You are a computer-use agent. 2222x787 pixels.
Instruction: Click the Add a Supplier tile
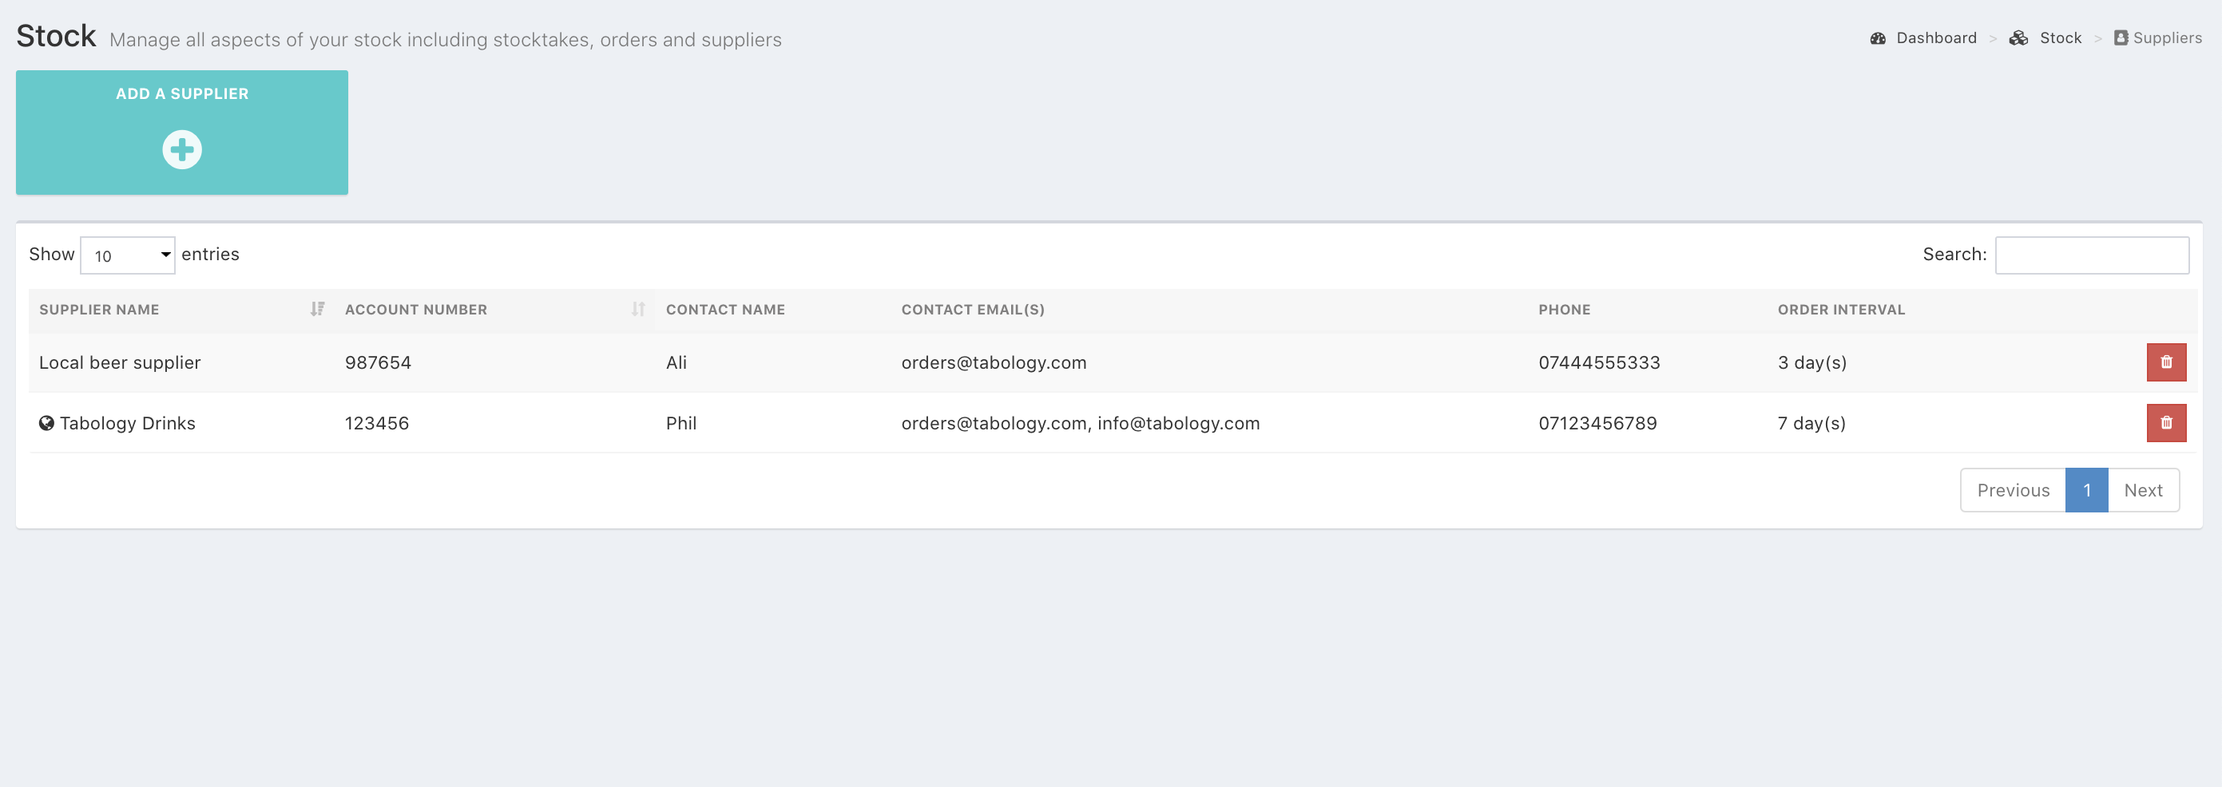[x=182, y=94]
